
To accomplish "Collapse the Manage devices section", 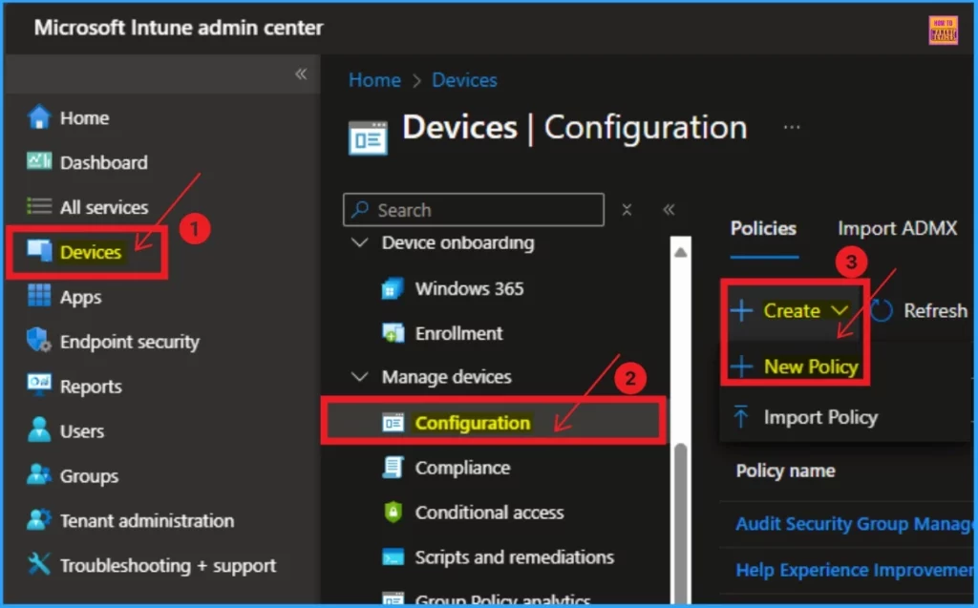I will point(360,376).
